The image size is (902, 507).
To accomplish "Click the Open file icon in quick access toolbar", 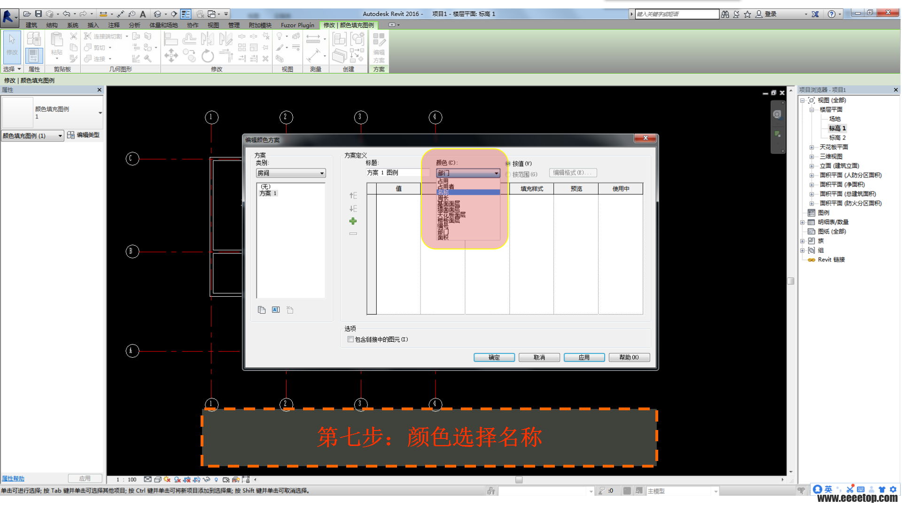I will tap(27, 14).
